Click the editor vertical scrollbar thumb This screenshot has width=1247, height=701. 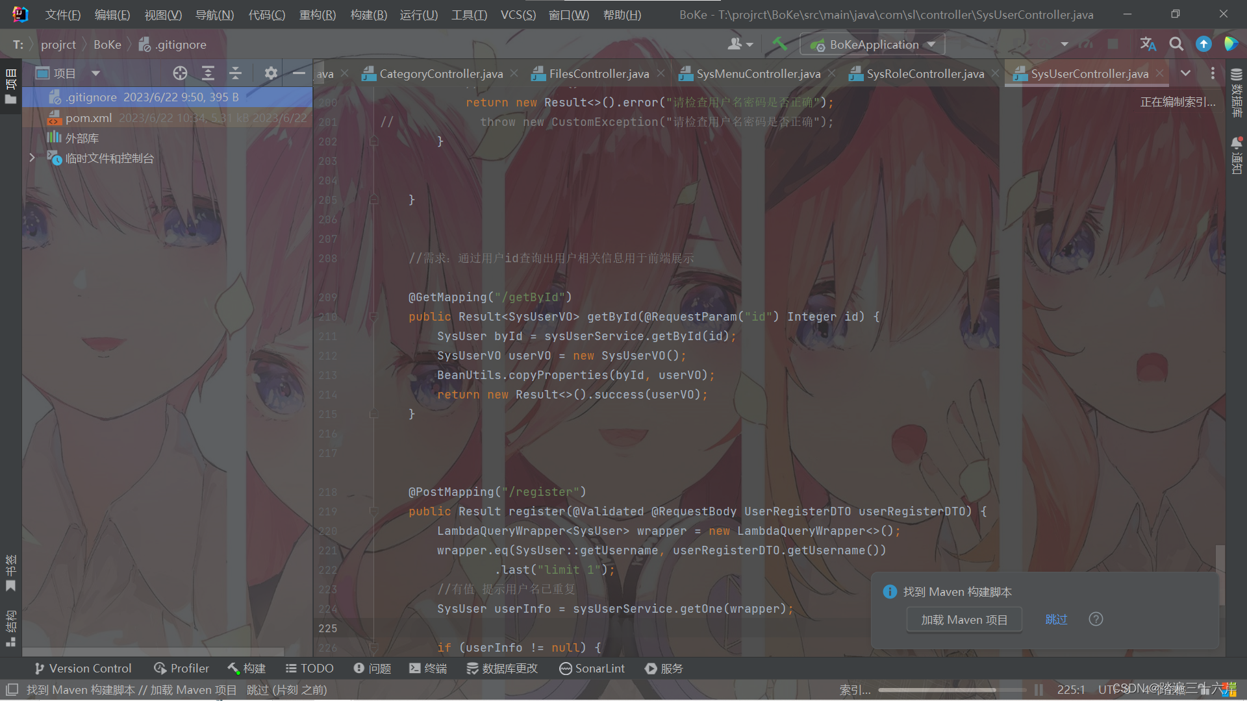[x=1220, y=574]
